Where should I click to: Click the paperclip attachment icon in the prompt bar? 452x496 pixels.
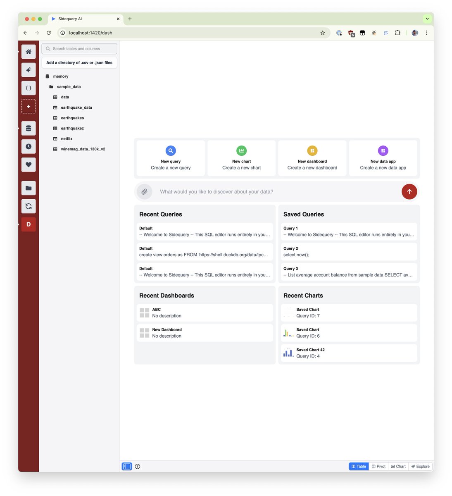click(144, 191)
